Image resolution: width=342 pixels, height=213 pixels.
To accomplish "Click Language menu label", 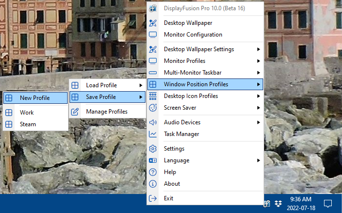I will click(x=177, y=160).
